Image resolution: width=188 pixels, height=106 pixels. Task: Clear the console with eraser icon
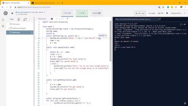[185, 24]
